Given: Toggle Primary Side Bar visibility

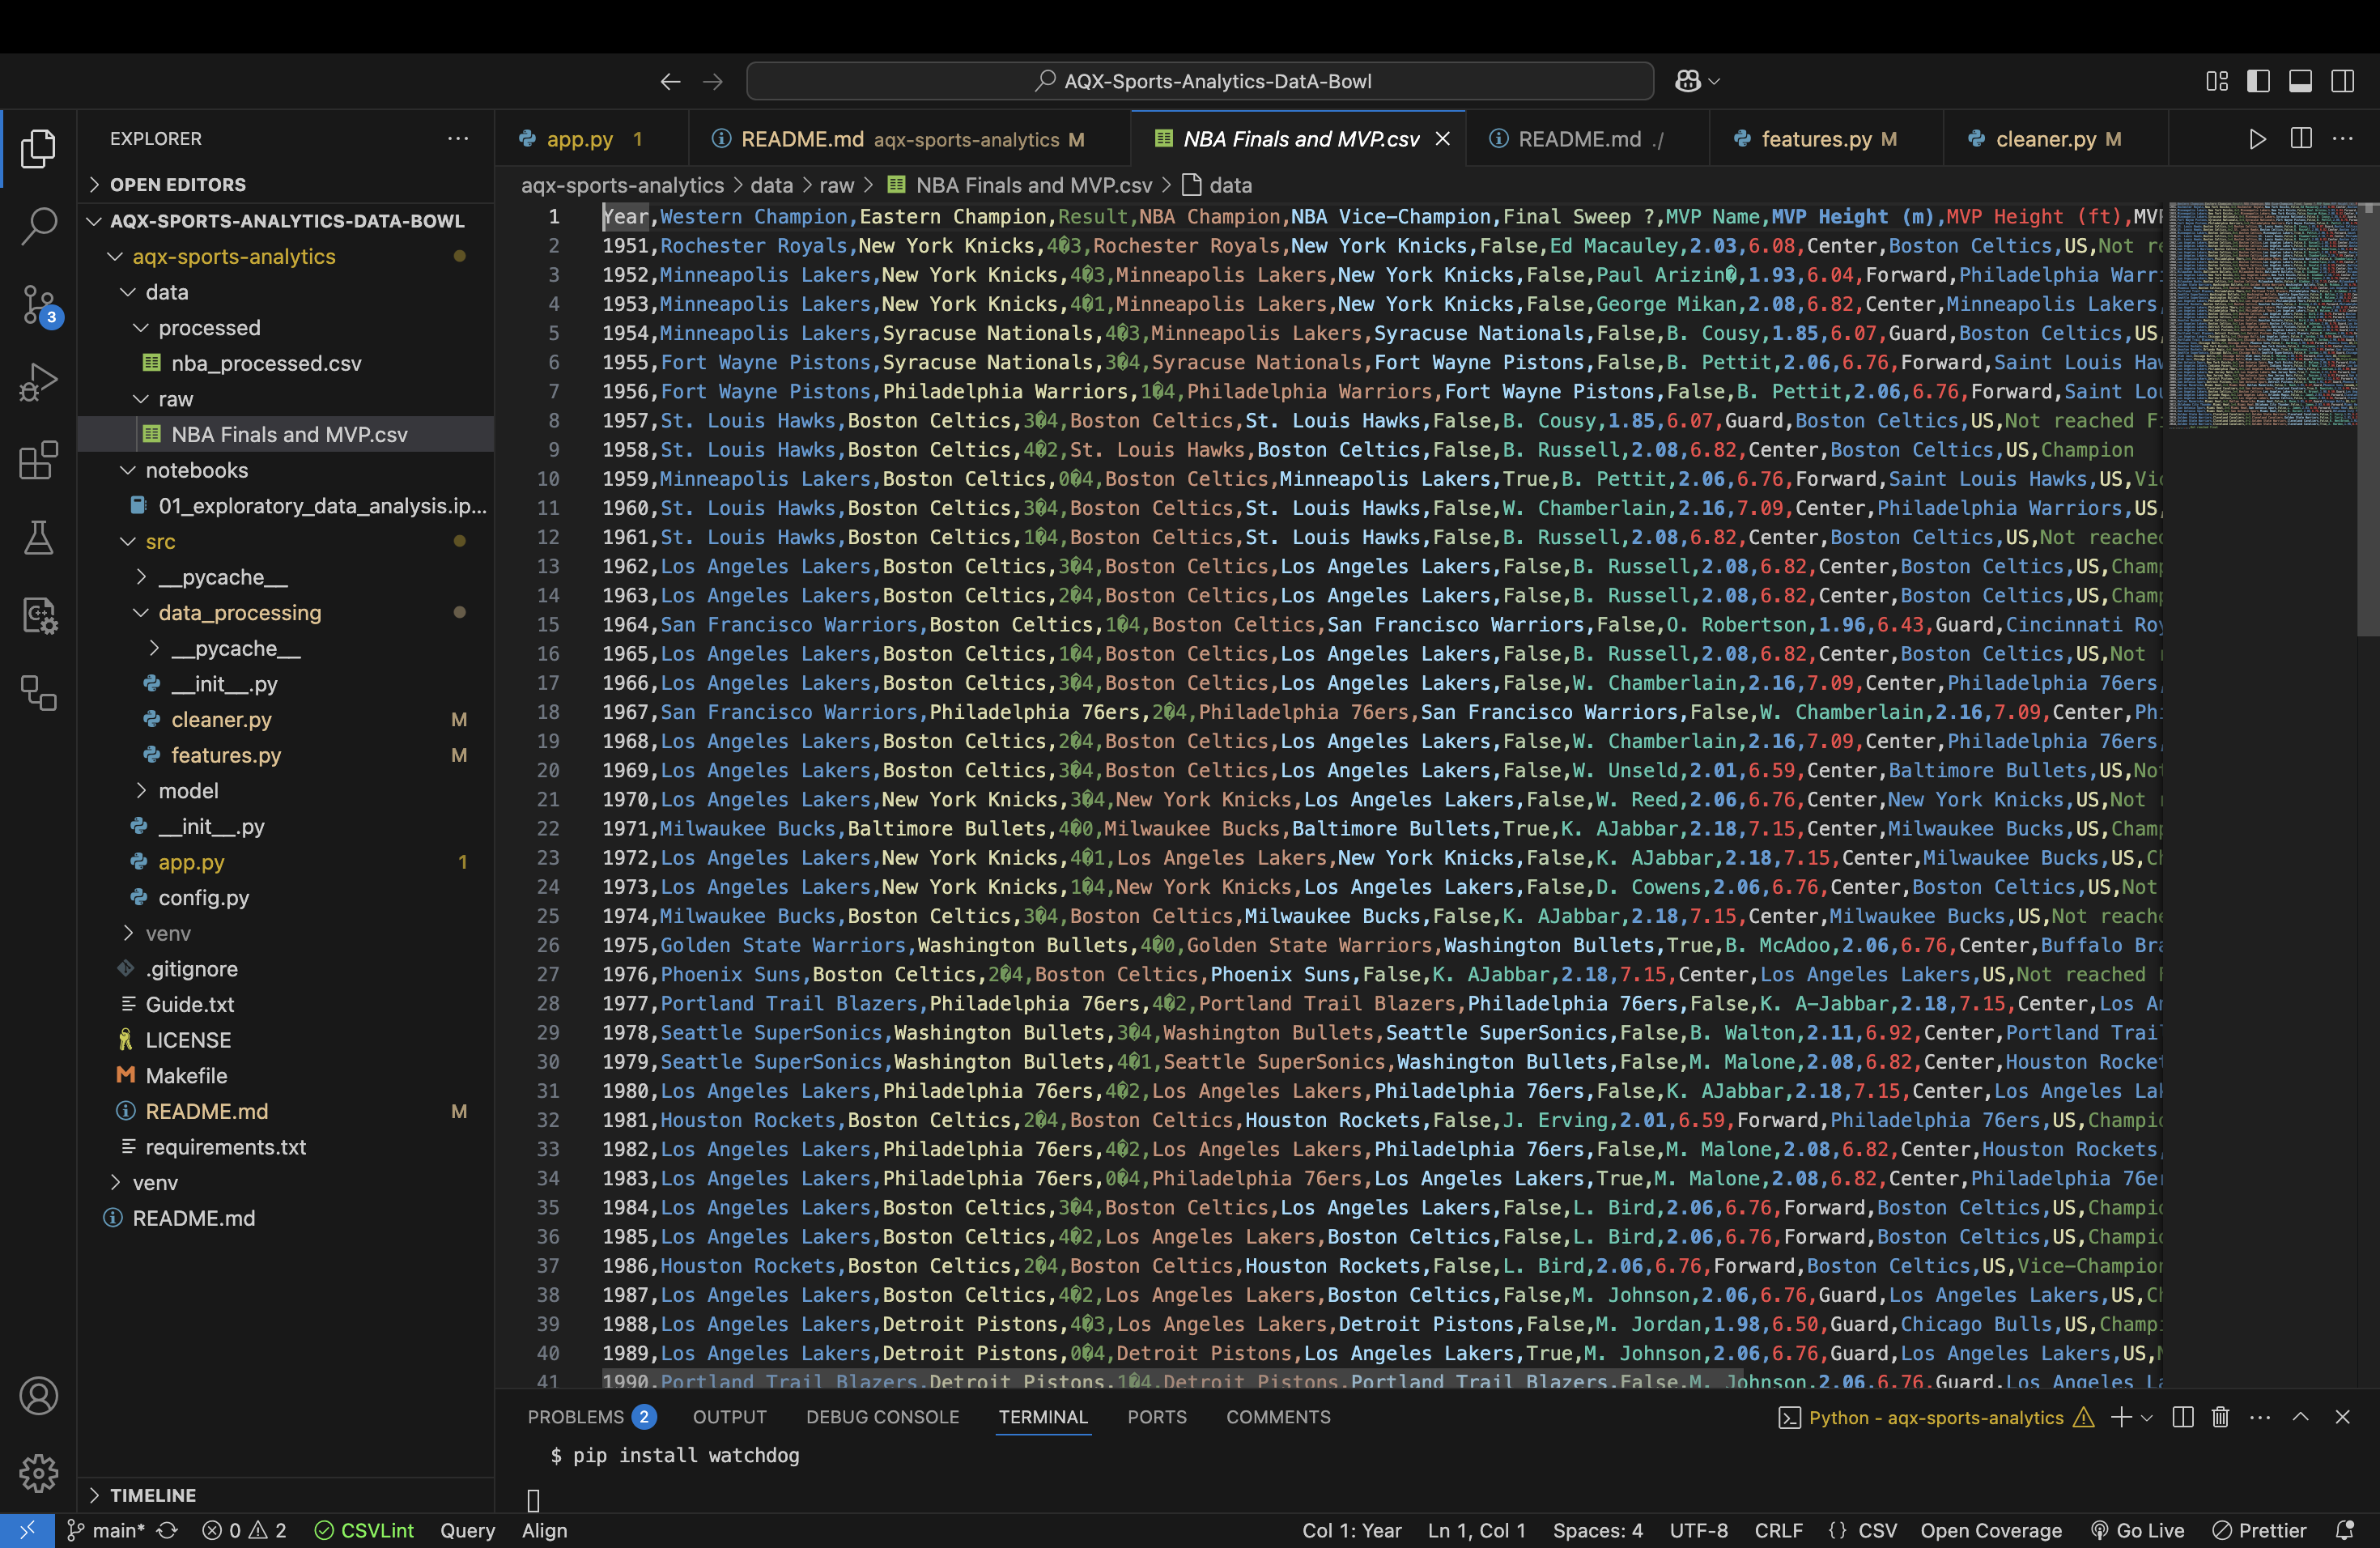Looking at the screenshot, I should tap(2258, 81).
